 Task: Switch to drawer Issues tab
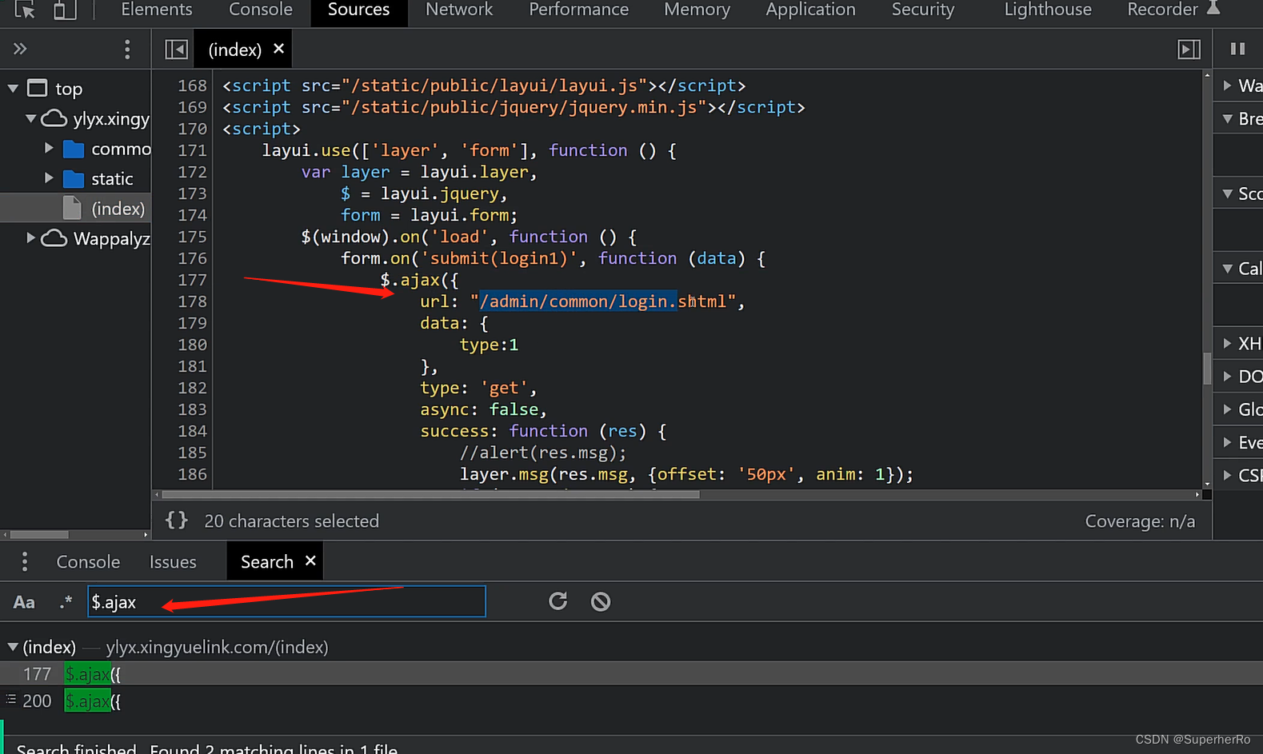(173, 562)
